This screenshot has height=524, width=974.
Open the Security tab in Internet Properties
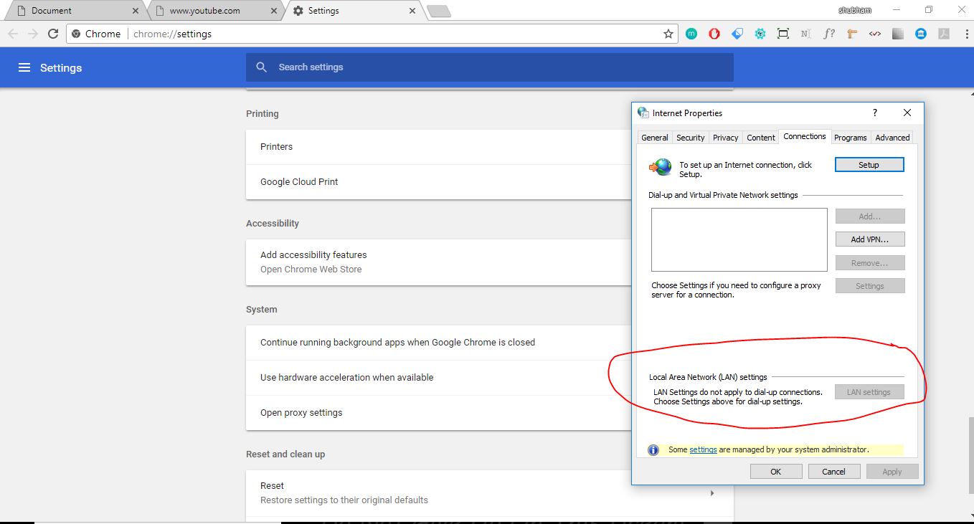(x=690, y=138)
